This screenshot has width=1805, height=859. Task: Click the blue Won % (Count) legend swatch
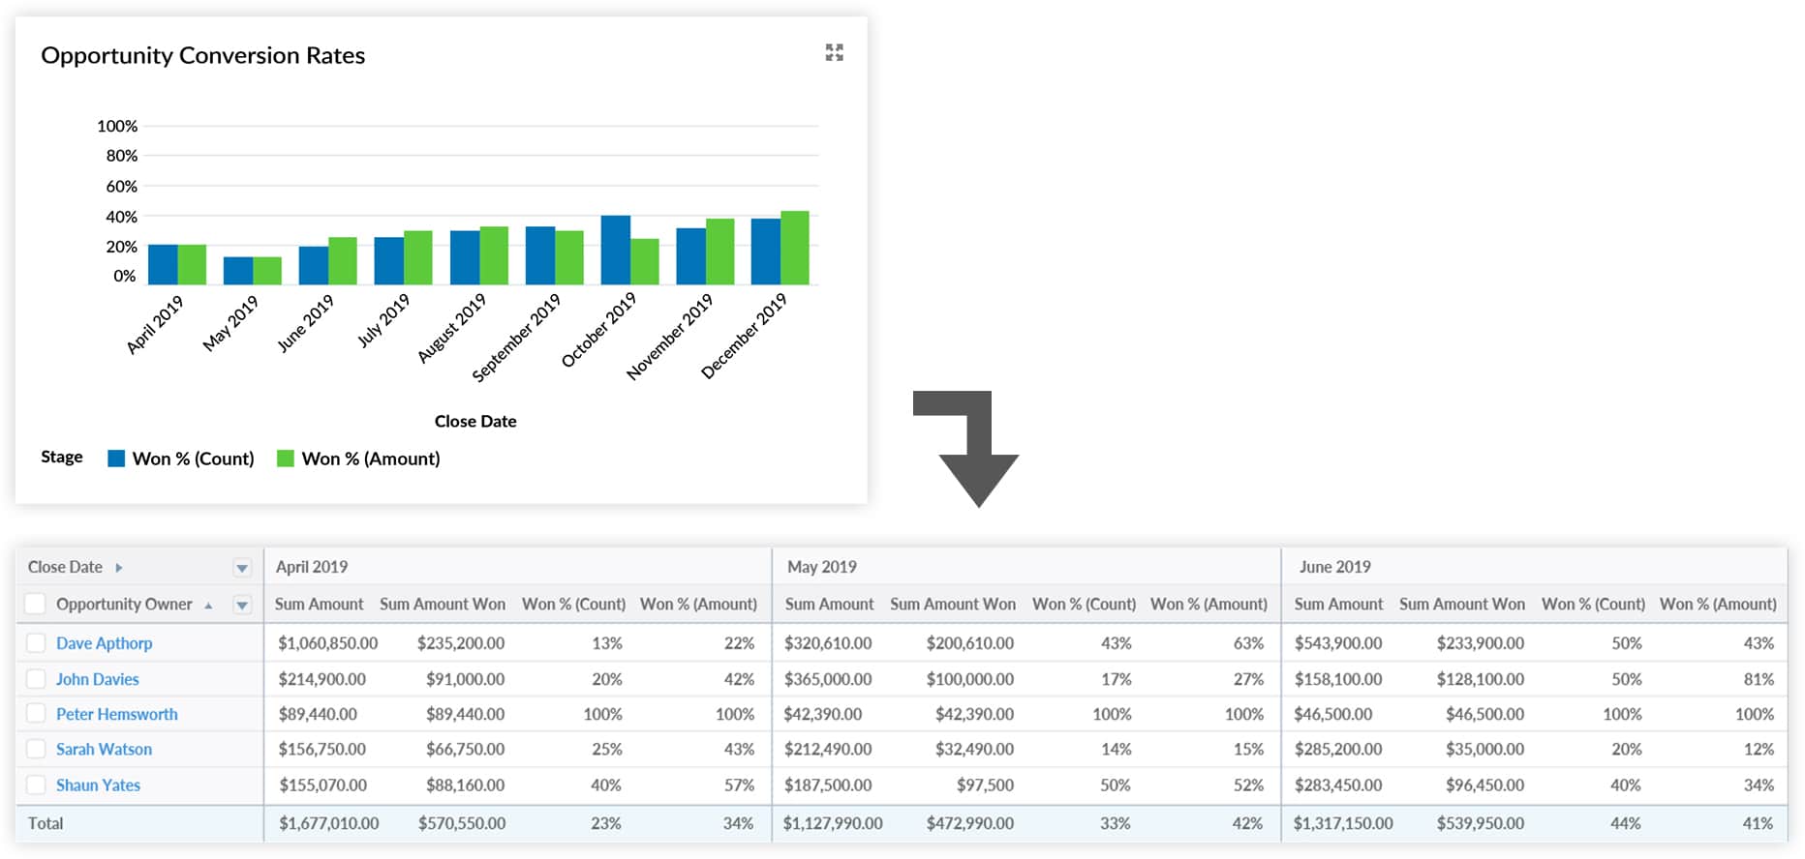[116, 459]
